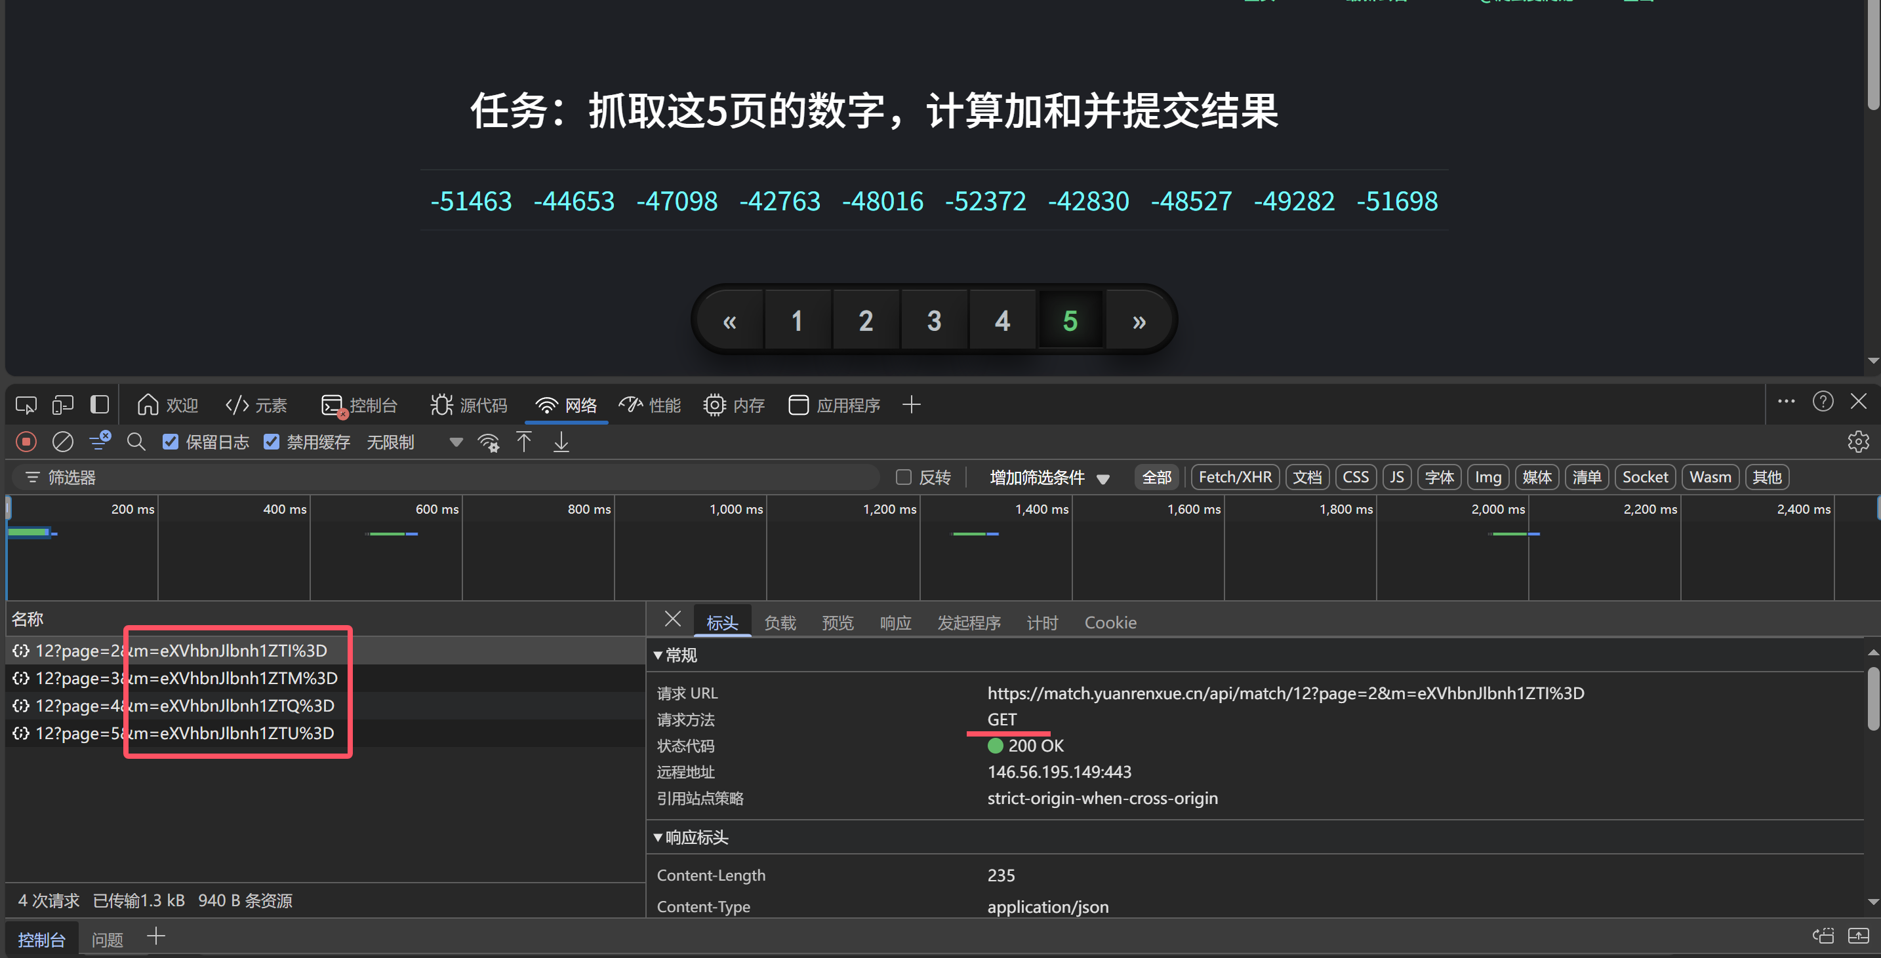Open DevTools help question icon
The width and height of the screenshot is (1881, 958).
point(1823,401)
